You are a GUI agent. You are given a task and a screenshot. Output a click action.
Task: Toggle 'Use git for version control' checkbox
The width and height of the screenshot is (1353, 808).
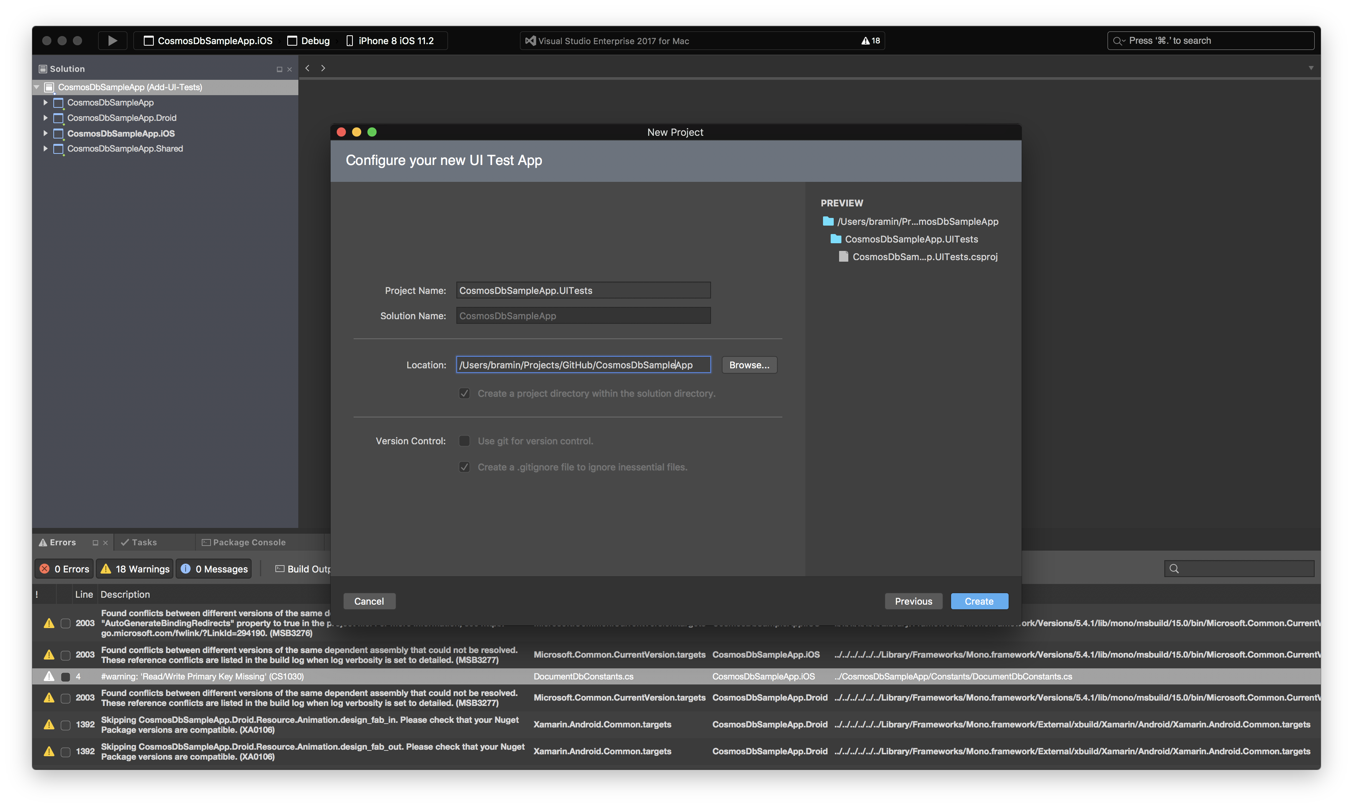pos(464,441)
